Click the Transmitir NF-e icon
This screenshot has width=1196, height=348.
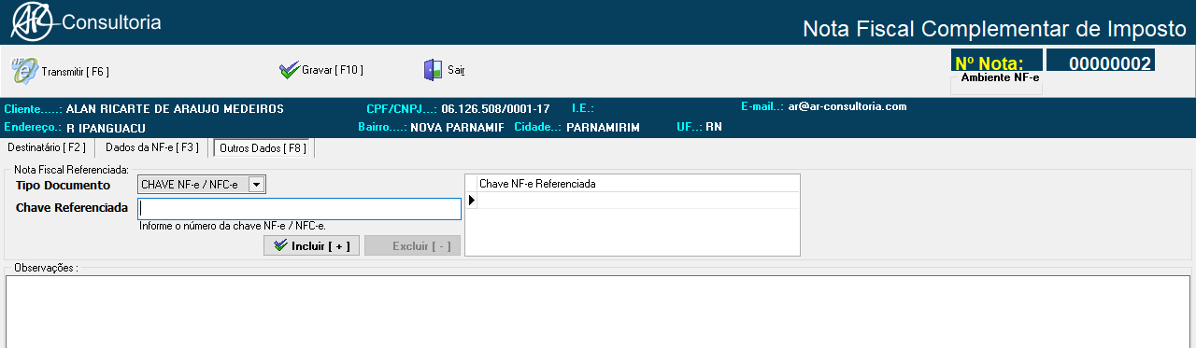24,70
